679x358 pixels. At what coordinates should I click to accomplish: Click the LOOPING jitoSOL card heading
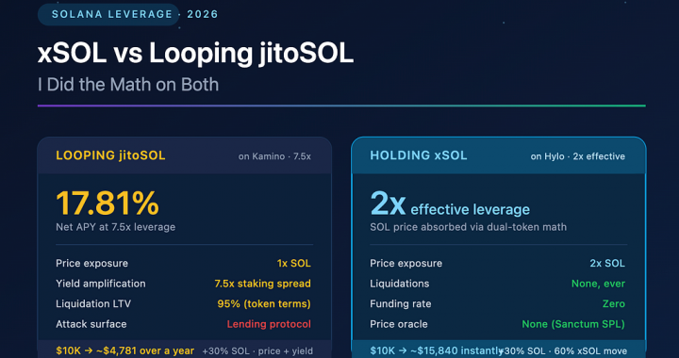point(110,155)
